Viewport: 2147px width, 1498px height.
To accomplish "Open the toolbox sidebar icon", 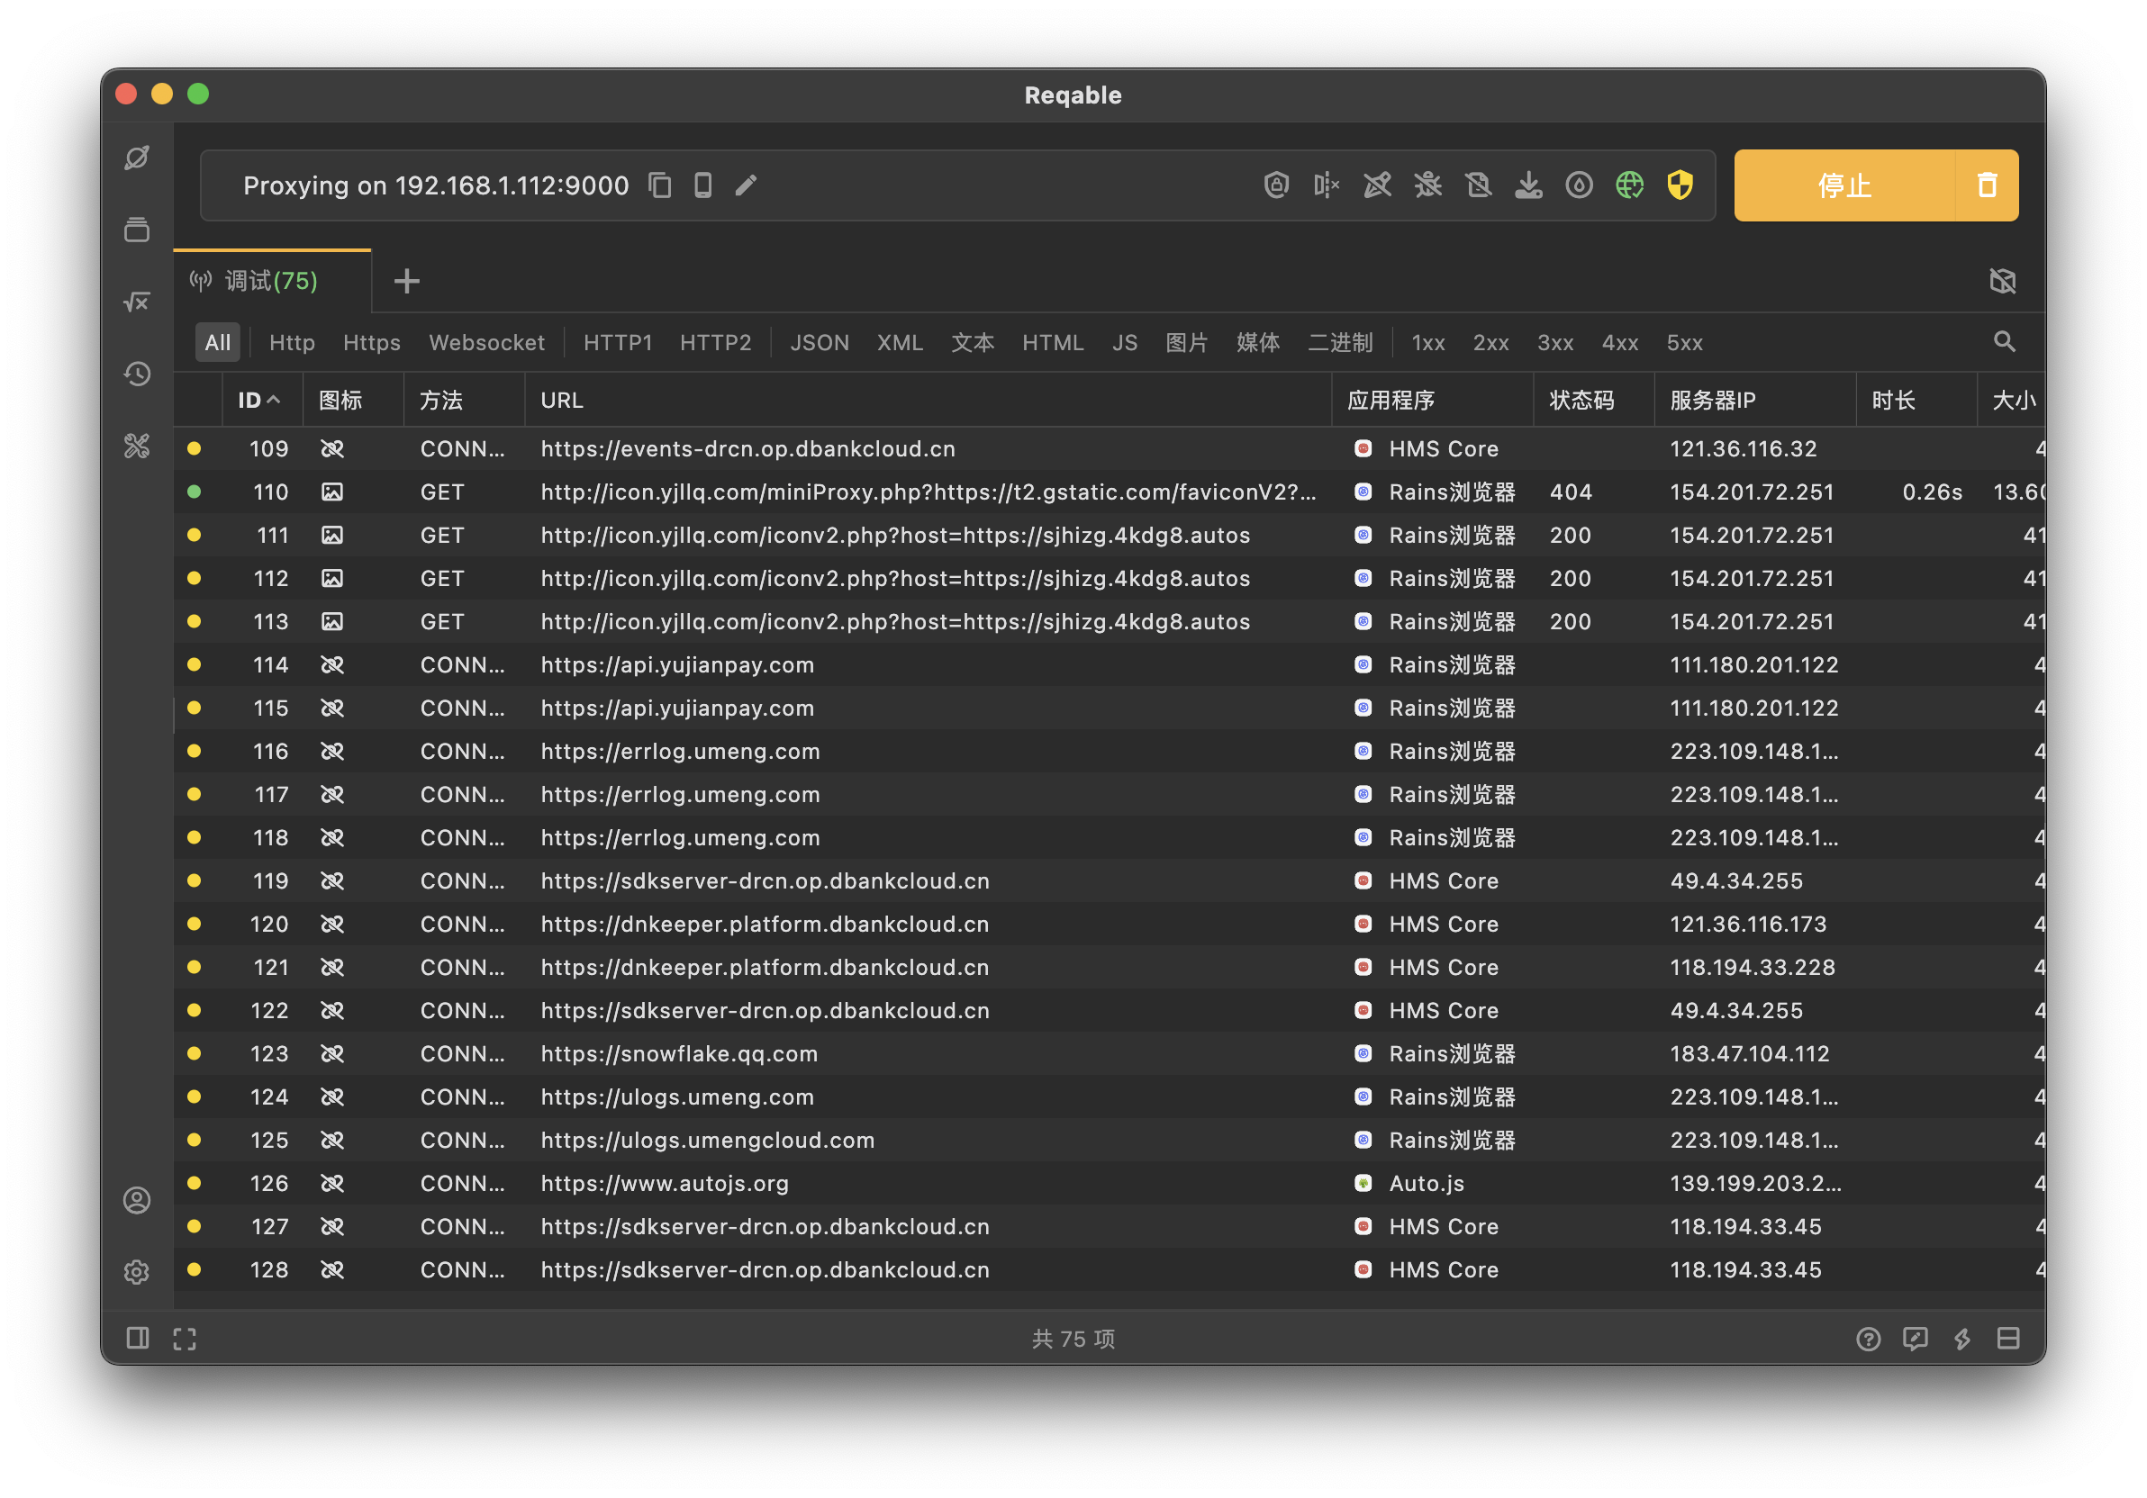I will 137,446.
